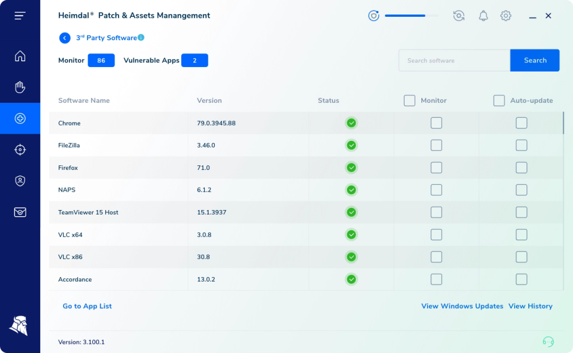The width and height of the screenshot is (573, 353).
Task: Check the Monitor header checkbox
Action: point(409,101)
